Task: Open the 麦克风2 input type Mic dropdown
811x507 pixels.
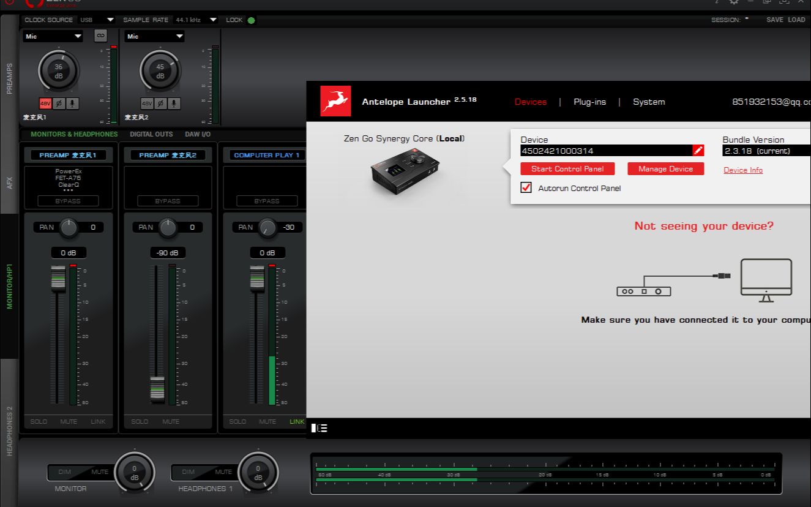Action: (x=155, y=36)
